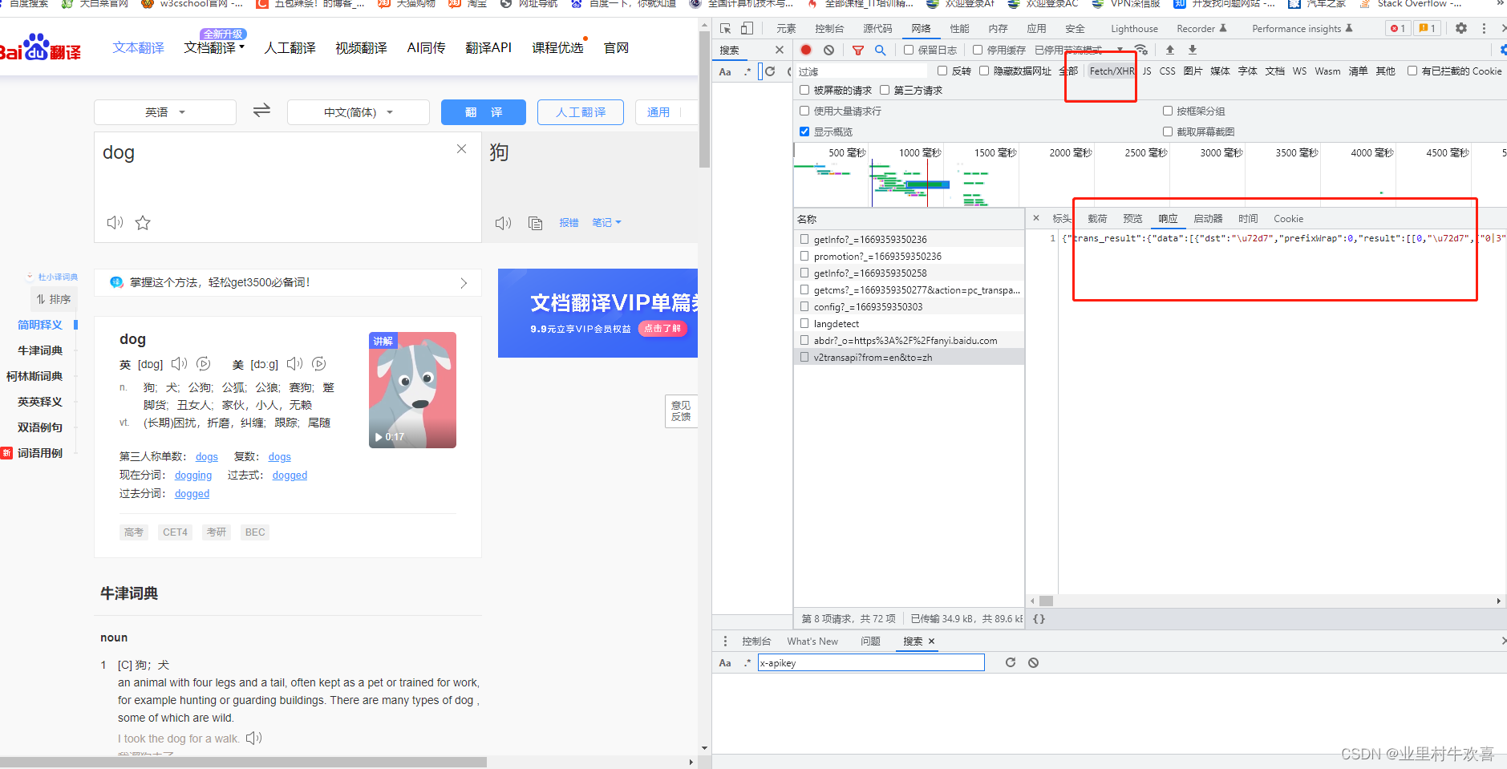
Task: Play pronunciation of source text dog
Action: (115, 222)
